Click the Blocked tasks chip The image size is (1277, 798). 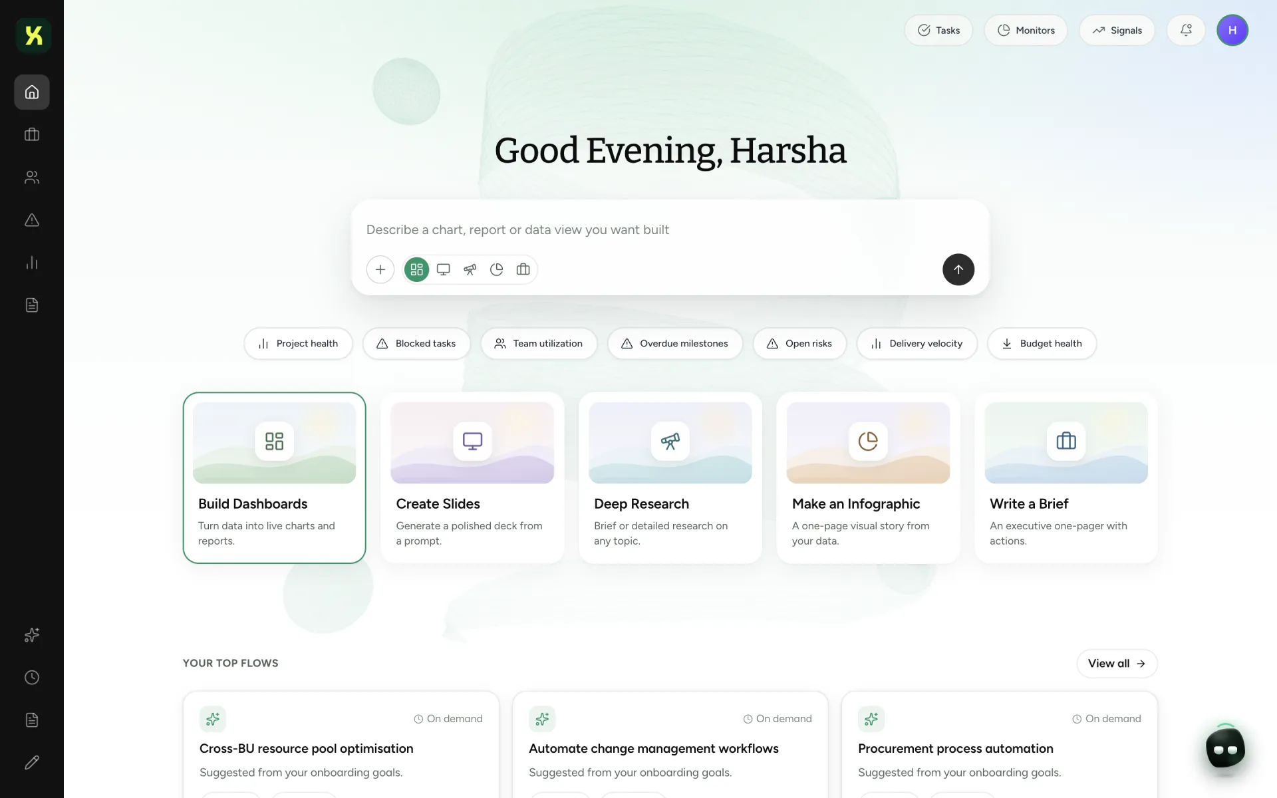click(416, 343)
